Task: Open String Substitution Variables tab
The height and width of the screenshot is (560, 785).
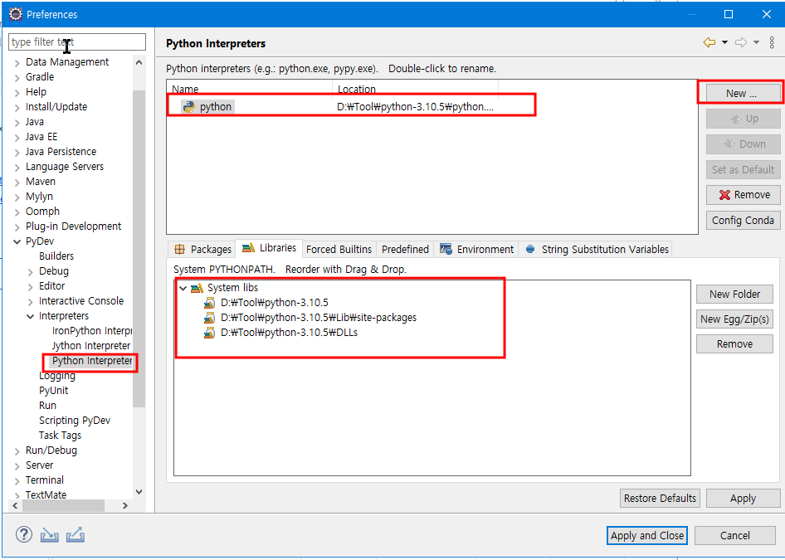Action: click(x=597, y=249)
